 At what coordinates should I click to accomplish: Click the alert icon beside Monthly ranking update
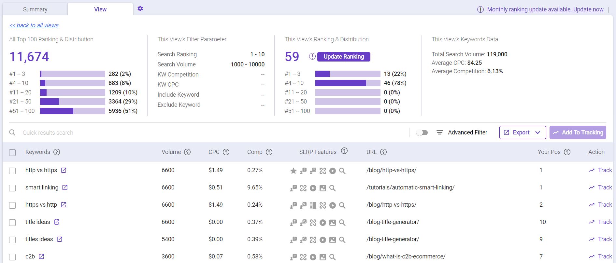480,9
